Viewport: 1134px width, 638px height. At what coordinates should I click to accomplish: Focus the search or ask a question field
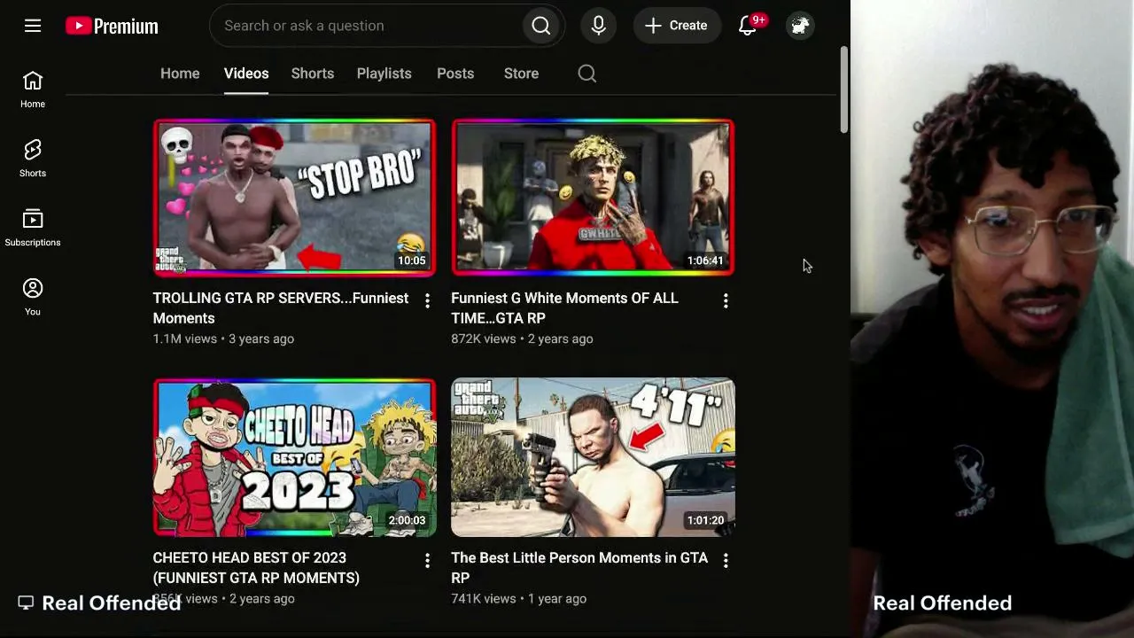tap(366, 26)
